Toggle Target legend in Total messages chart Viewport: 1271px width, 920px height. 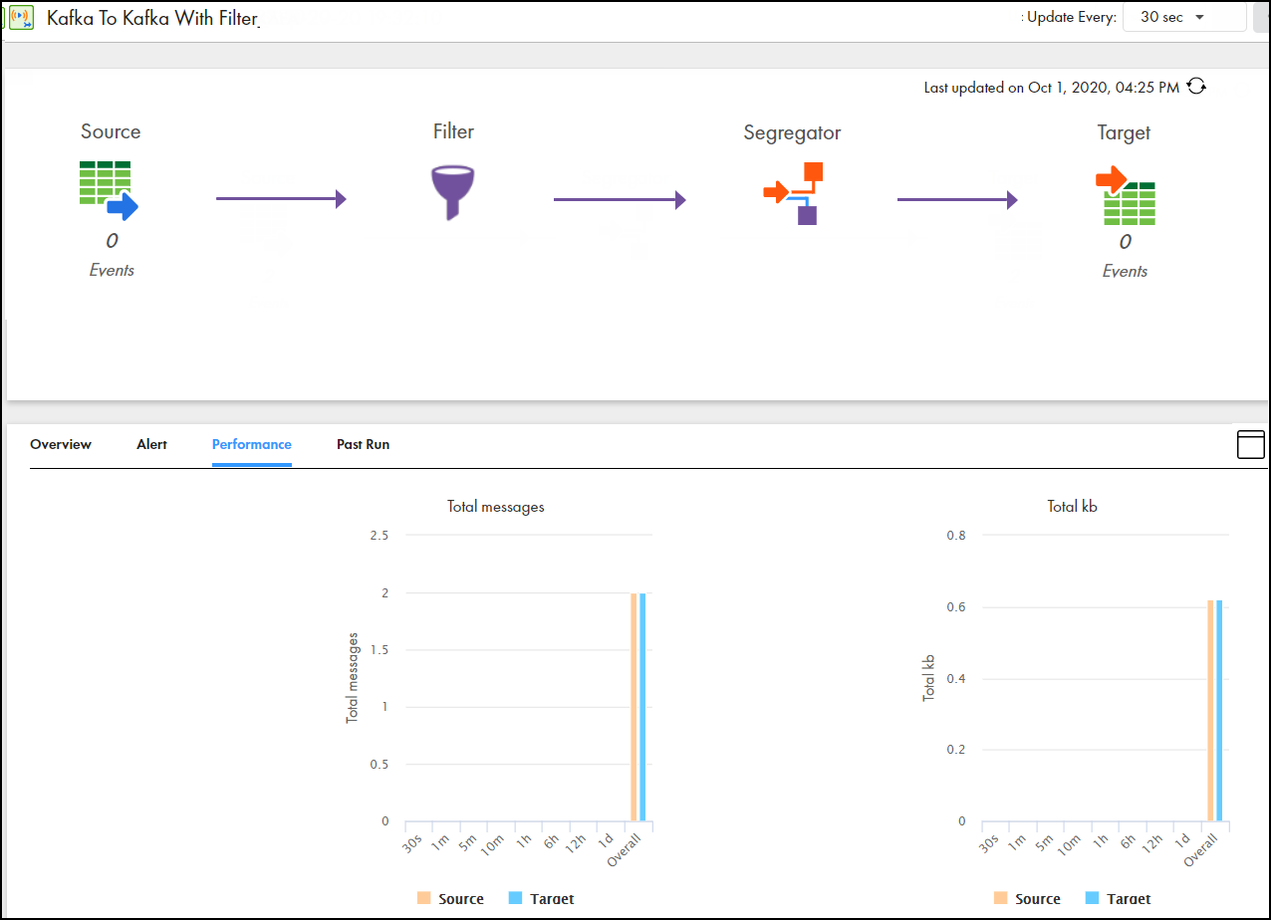click(541, 899)
